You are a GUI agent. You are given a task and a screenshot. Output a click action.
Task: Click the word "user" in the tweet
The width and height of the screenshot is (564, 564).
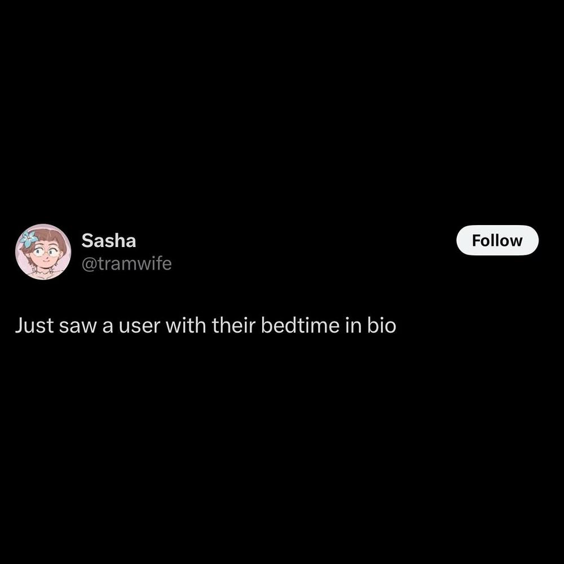tap(139, 326)
